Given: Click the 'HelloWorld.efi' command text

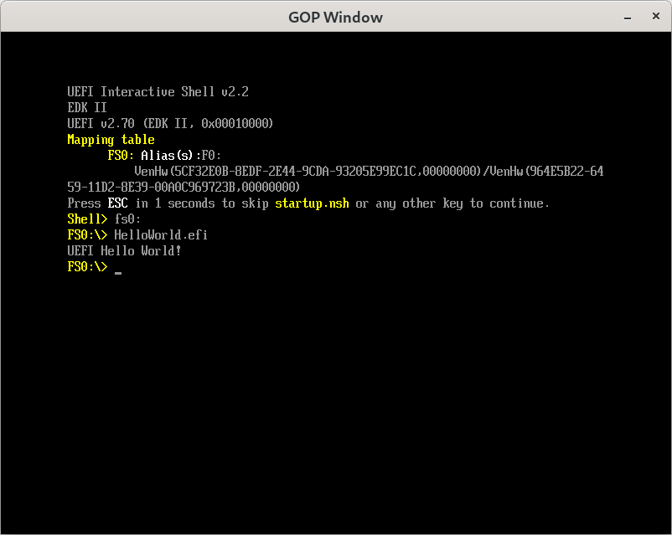Looking at the screenshot, I should coord(161,234).
